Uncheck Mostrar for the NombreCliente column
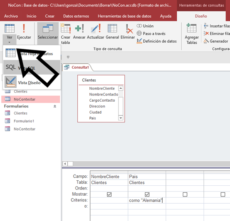 pos(109,195)
